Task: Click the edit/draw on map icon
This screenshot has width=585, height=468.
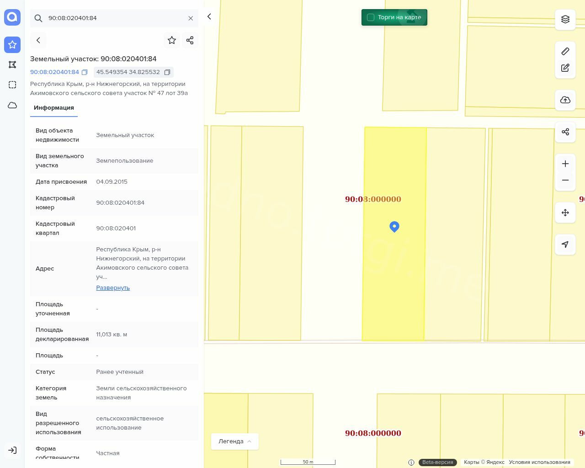Action: coord(565,68)
